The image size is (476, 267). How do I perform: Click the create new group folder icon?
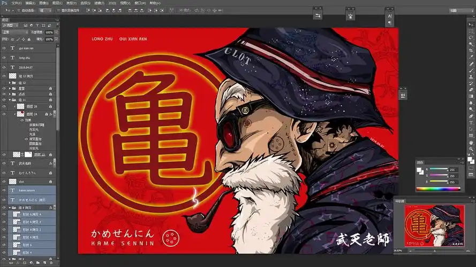(x=38, y=263)
